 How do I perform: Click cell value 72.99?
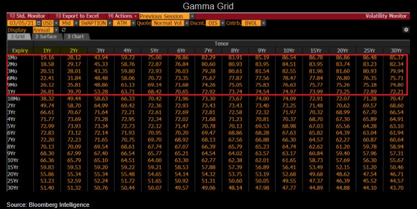tap(48, 126)
